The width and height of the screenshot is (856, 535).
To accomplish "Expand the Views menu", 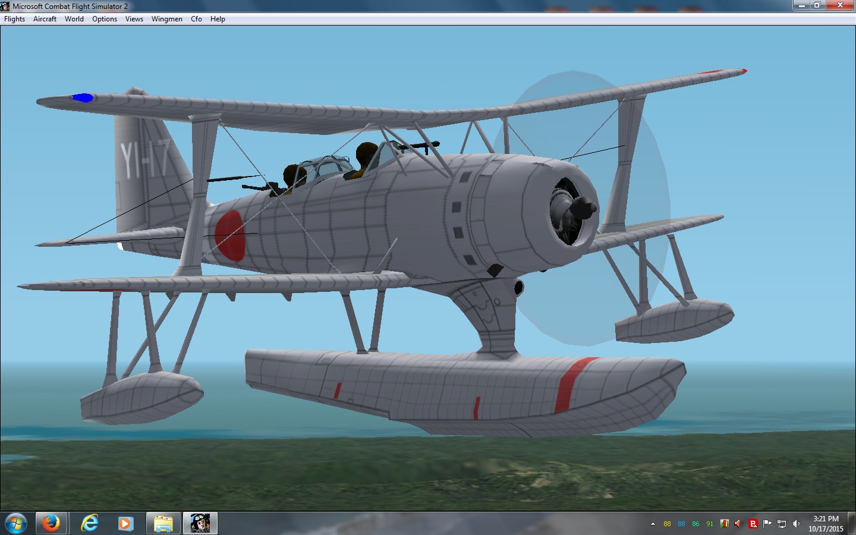I will click(134, 19).
